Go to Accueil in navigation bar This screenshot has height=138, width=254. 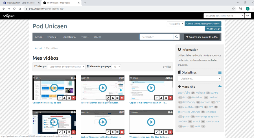[x=39, y=37]
